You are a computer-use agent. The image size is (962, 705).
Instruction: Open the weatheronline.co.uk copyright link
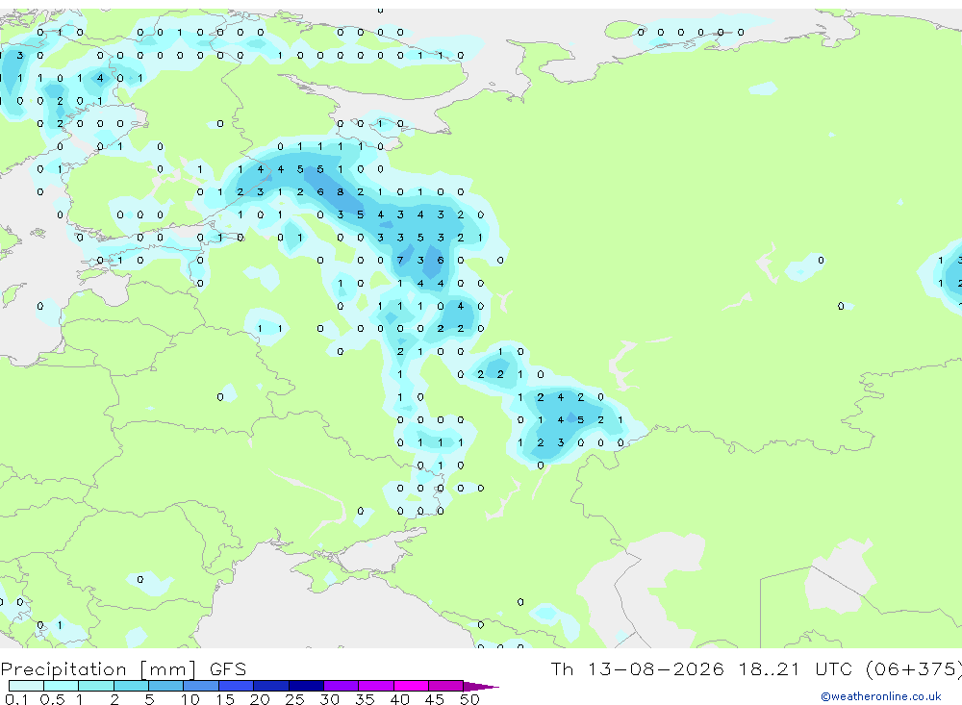point(881,696)
